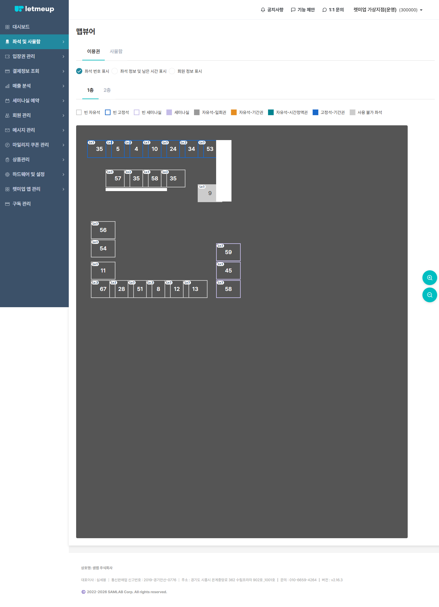Open the 매출 분석 sidebar item
This screenshot has width=439, height=607.
click(34, 86)
